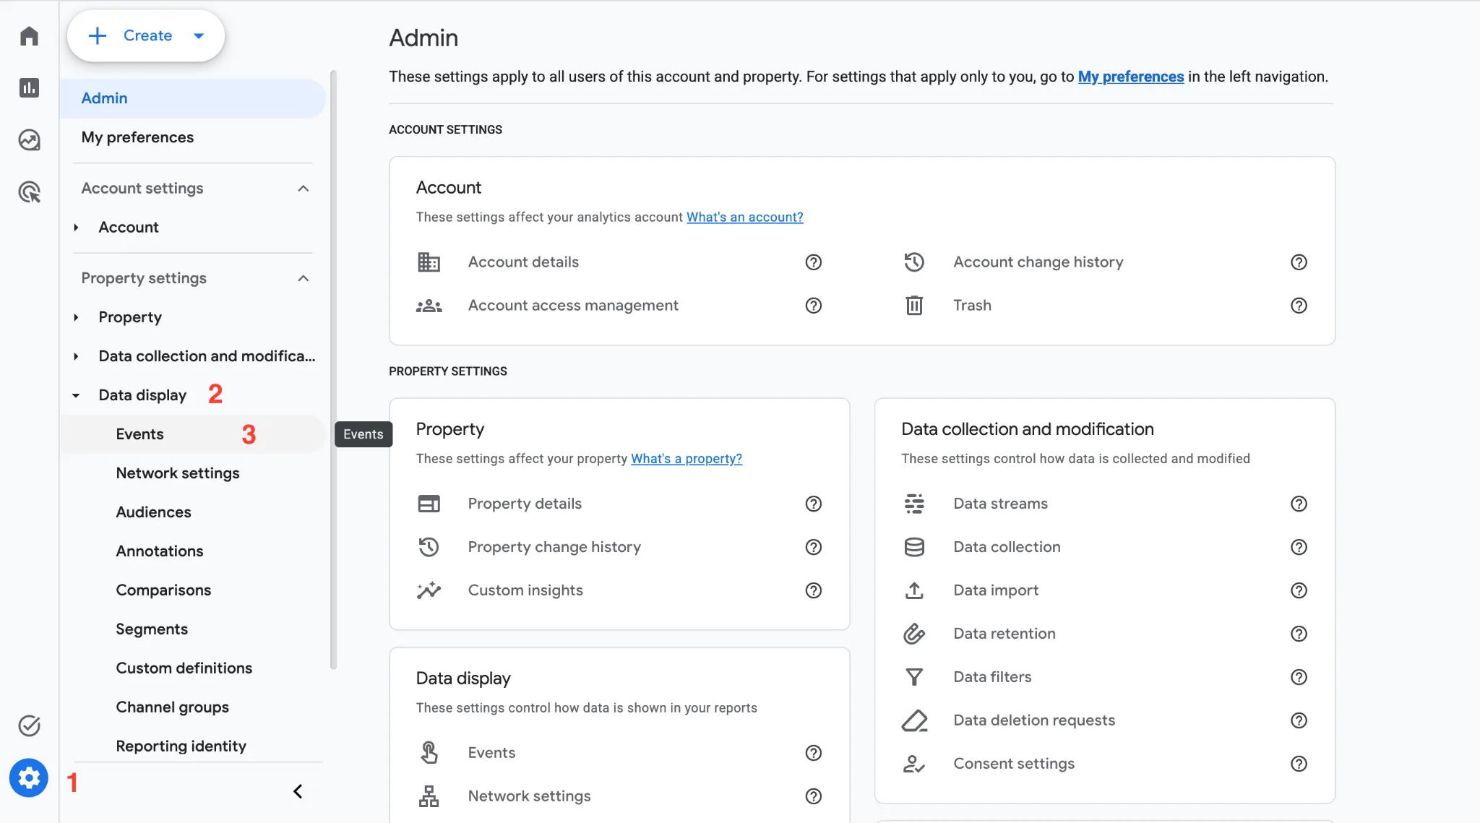Collapse the Data display tree item
1480x823 pixels.
(76, 395)
